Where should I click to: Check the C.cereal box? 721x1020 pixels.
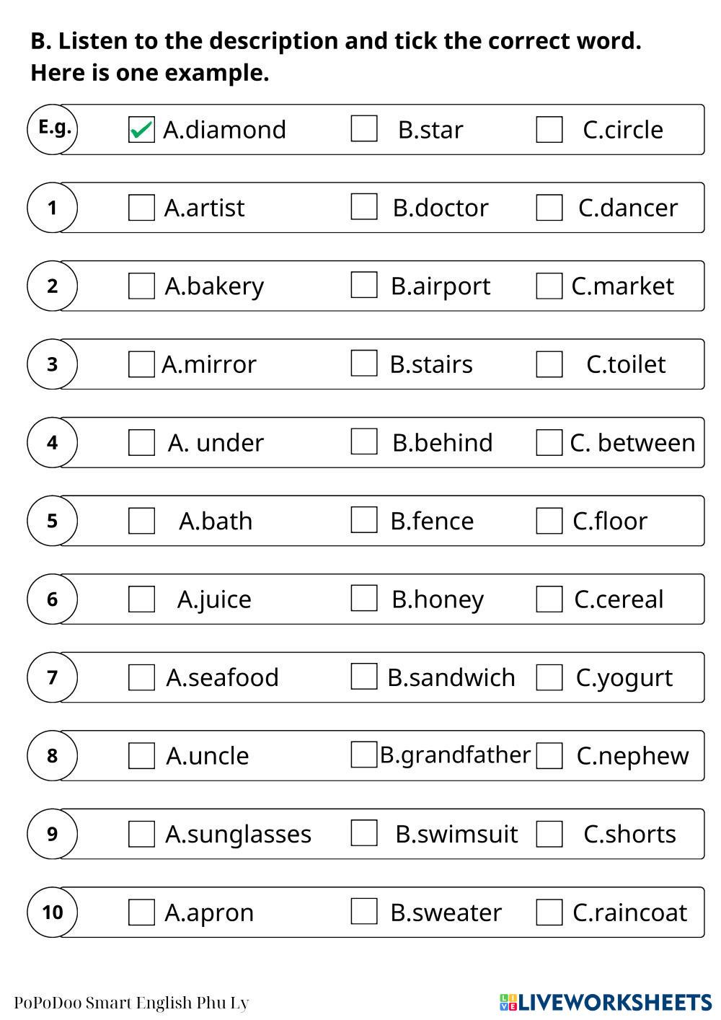549,599
